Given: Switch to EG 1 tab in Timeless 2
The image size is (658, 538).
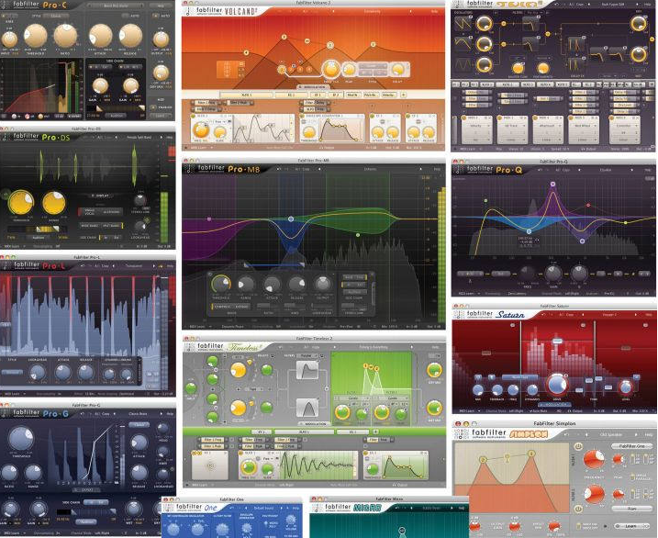Looking at the screenshot, I should point(352,432).
